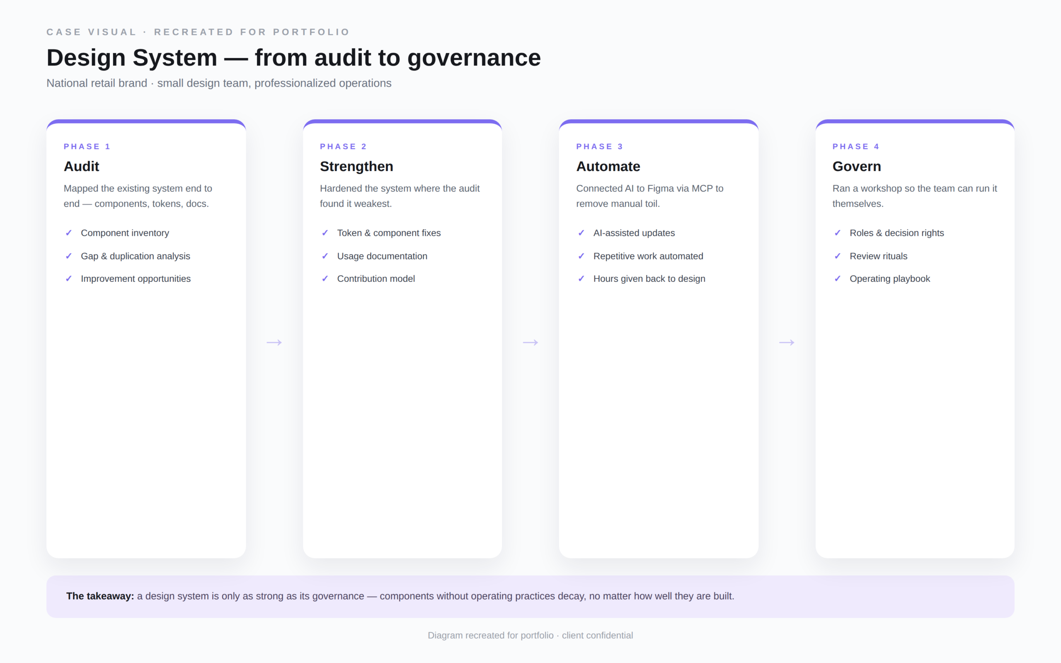
Task: Click the 'Component inventory' list item text
Action: click(x=125, y=233)
